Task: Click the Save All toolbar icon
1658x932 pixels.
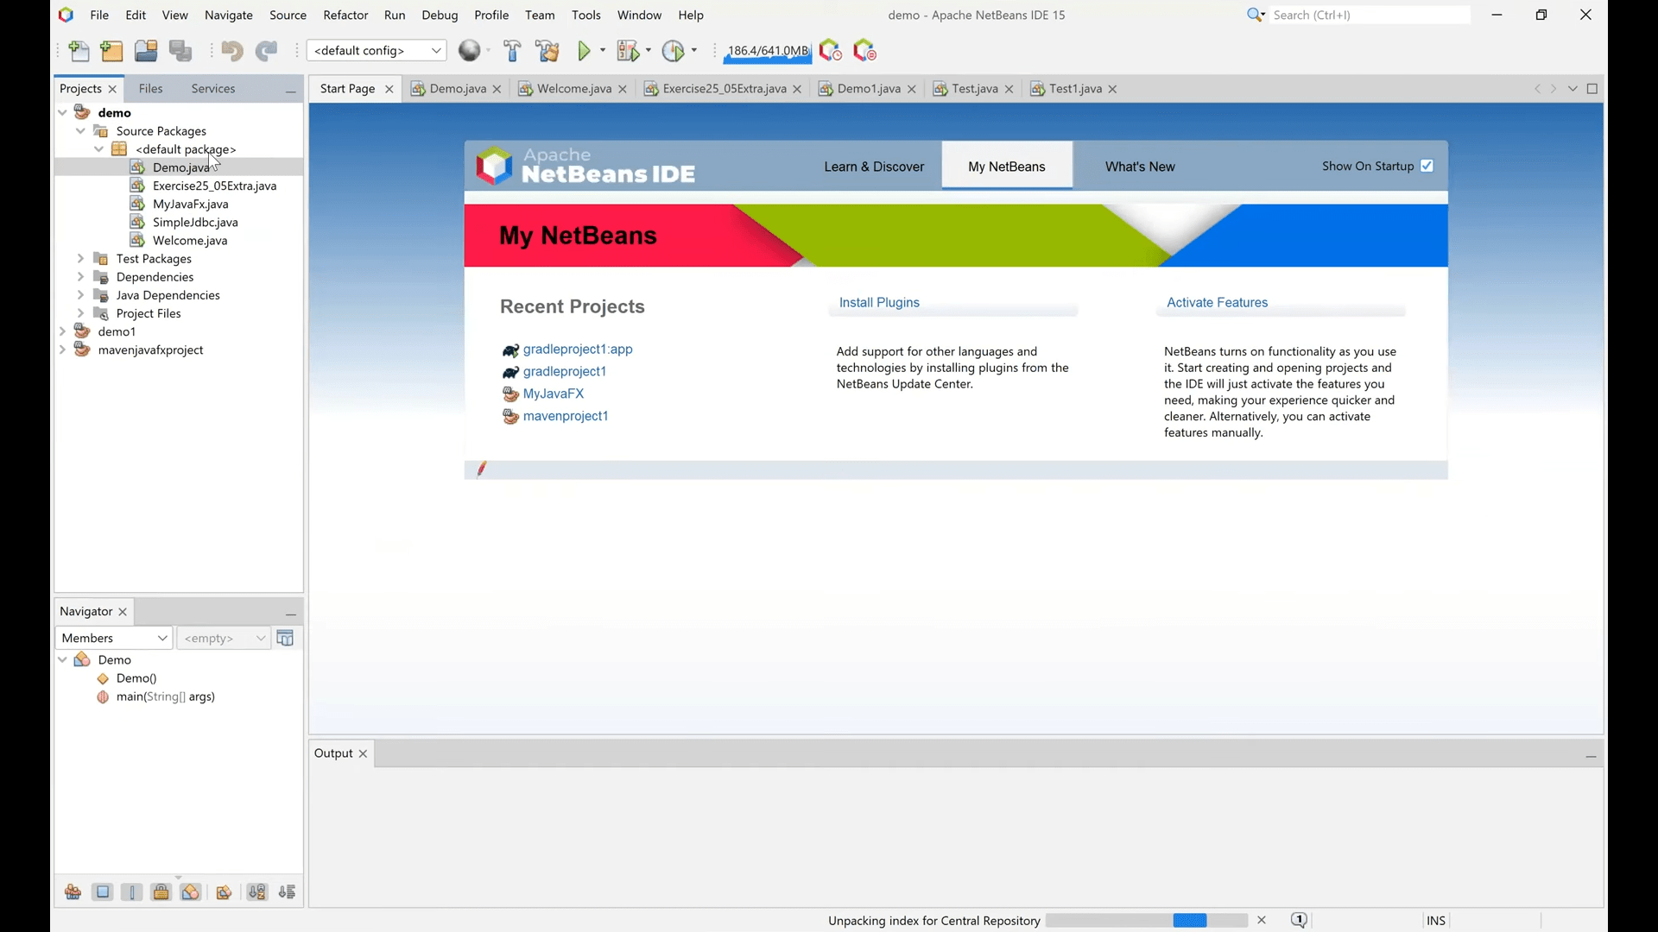Action: [x=180, y=51]
